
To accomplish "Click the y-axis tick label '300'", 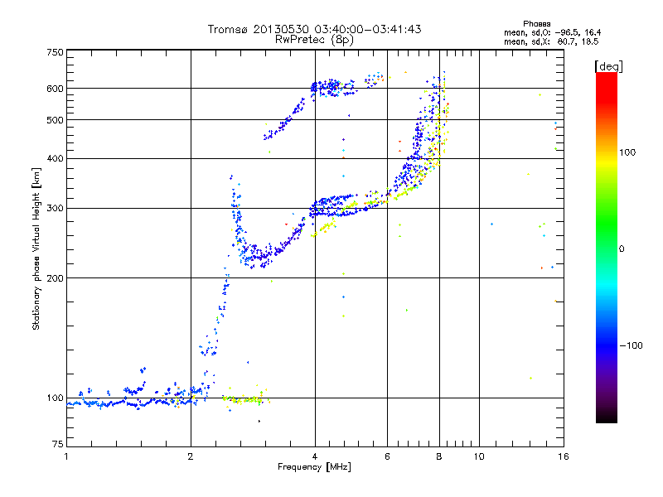I will (x=55, y=208).
